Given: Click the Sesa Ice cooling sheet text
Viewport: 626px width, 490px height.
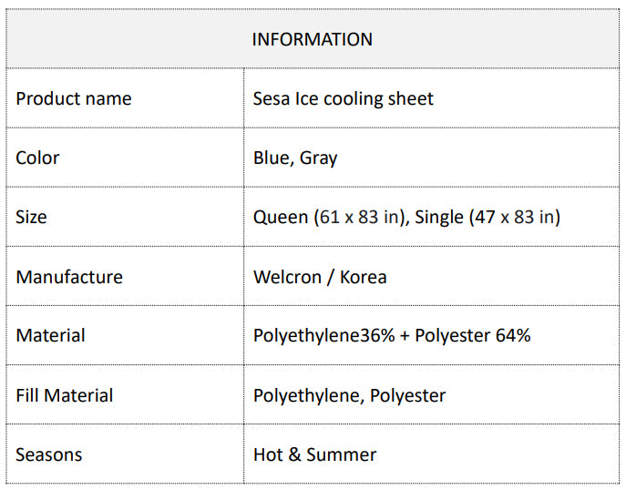Looking at the screenshot, I should pyautogui.click(x=344, y=98).
